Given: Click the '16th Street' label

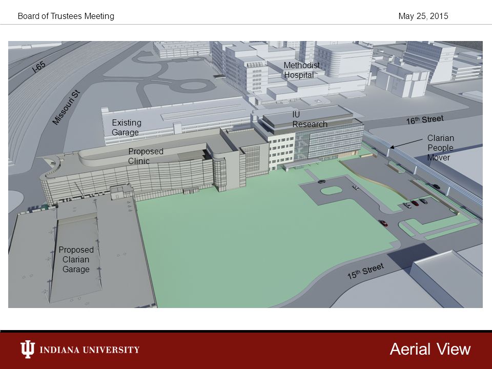Looking at the screenshot, I should pos(425,120).
